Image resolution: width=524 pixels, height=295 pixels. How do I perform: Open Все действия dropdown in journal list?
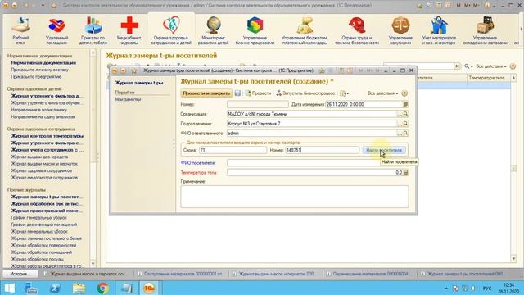pos(490,66)
